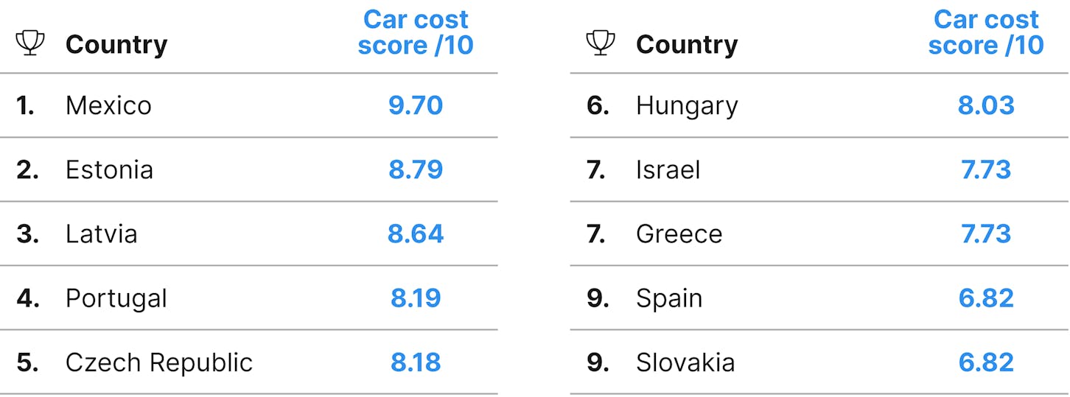Click the 8.79 score for Estonia

pyautogui.click(x=416, y=170)
